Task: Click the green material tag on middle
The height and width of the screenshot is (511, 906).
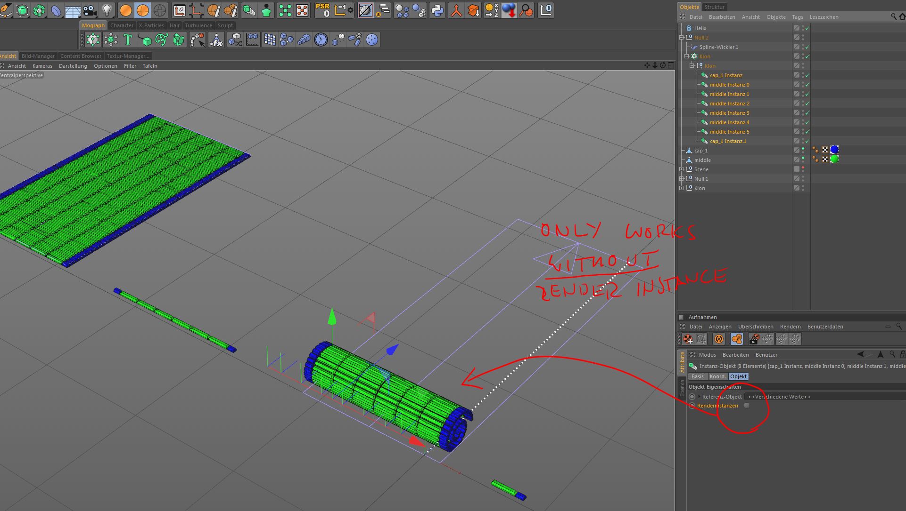Action: (834, 160)
